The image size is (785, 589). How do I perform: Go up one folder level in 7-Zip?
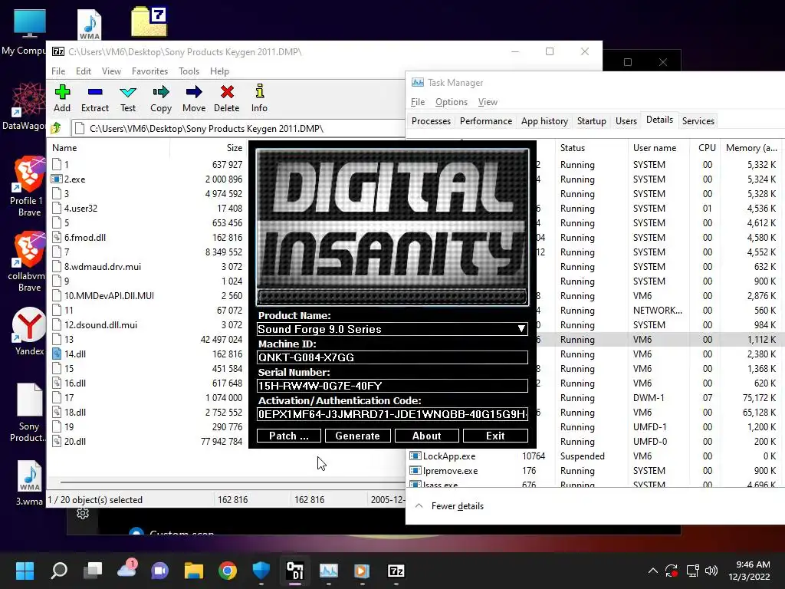pos(56,128)
